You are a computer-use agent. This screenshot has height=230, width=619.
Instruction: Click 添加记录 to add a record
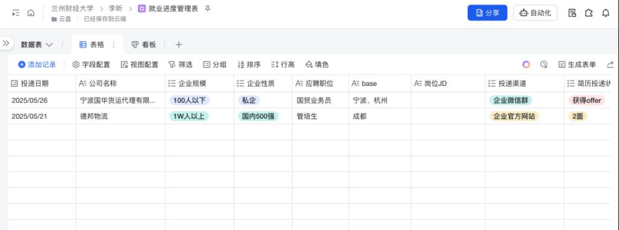pos(37,65)
